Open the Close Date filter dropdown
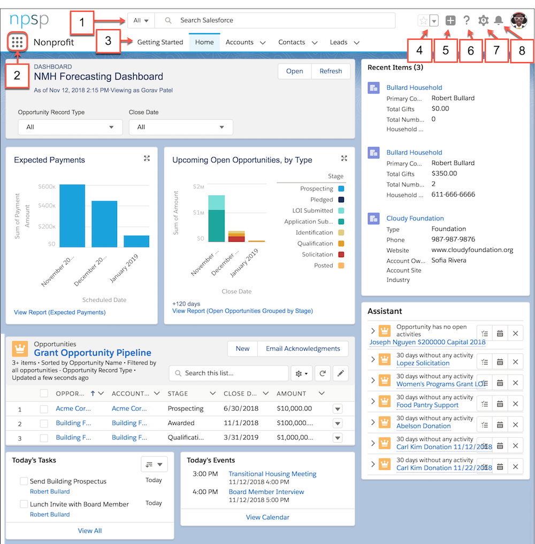Screen dimensions: 535x544 coord(181,127)
